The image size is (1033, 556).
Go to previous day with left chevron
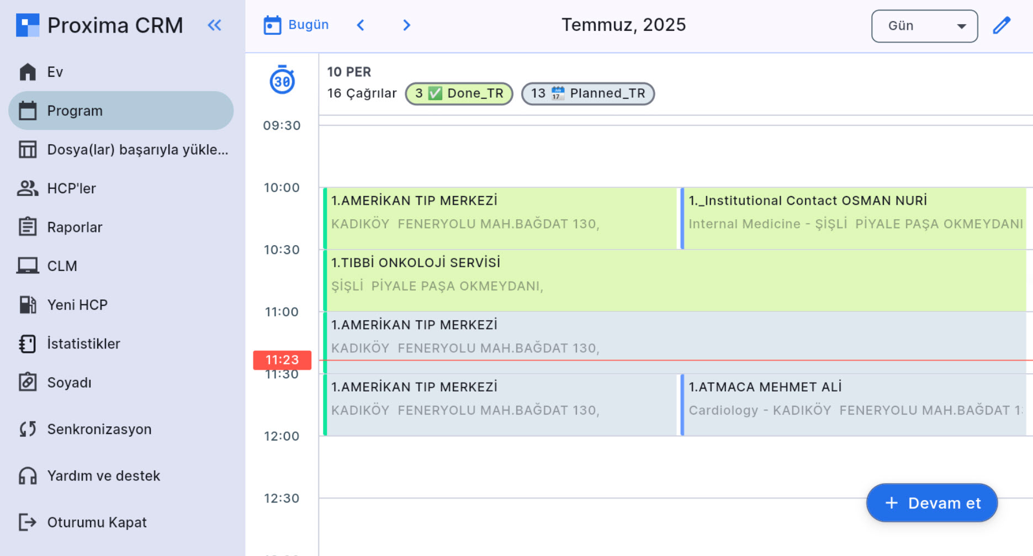coord(361,25)
